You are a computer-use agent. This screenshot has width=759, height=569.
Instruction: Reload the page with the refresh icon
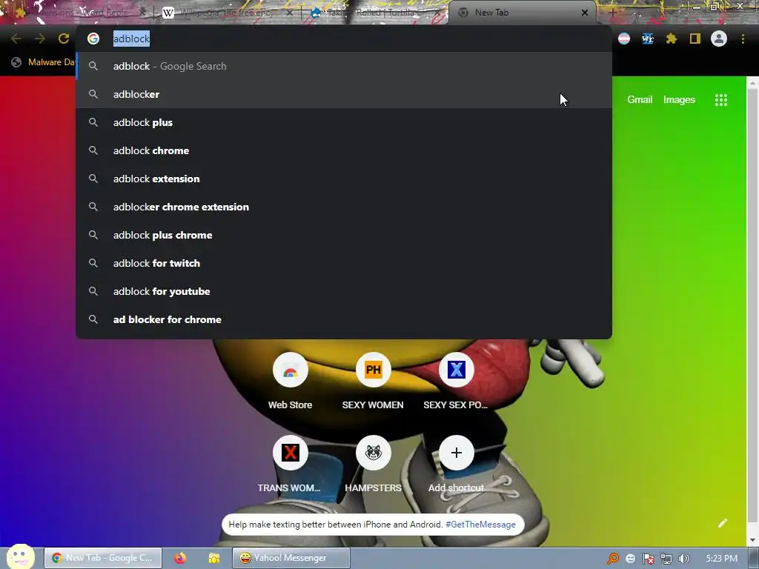pyautogui.click(x=64, y=39)
